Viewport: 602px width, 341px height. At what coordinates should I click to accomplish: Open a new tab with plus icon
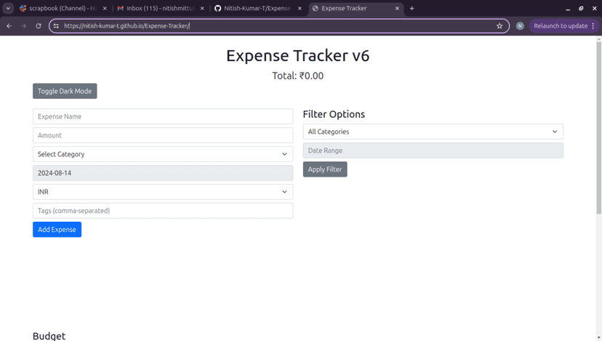tap(412, 8)
